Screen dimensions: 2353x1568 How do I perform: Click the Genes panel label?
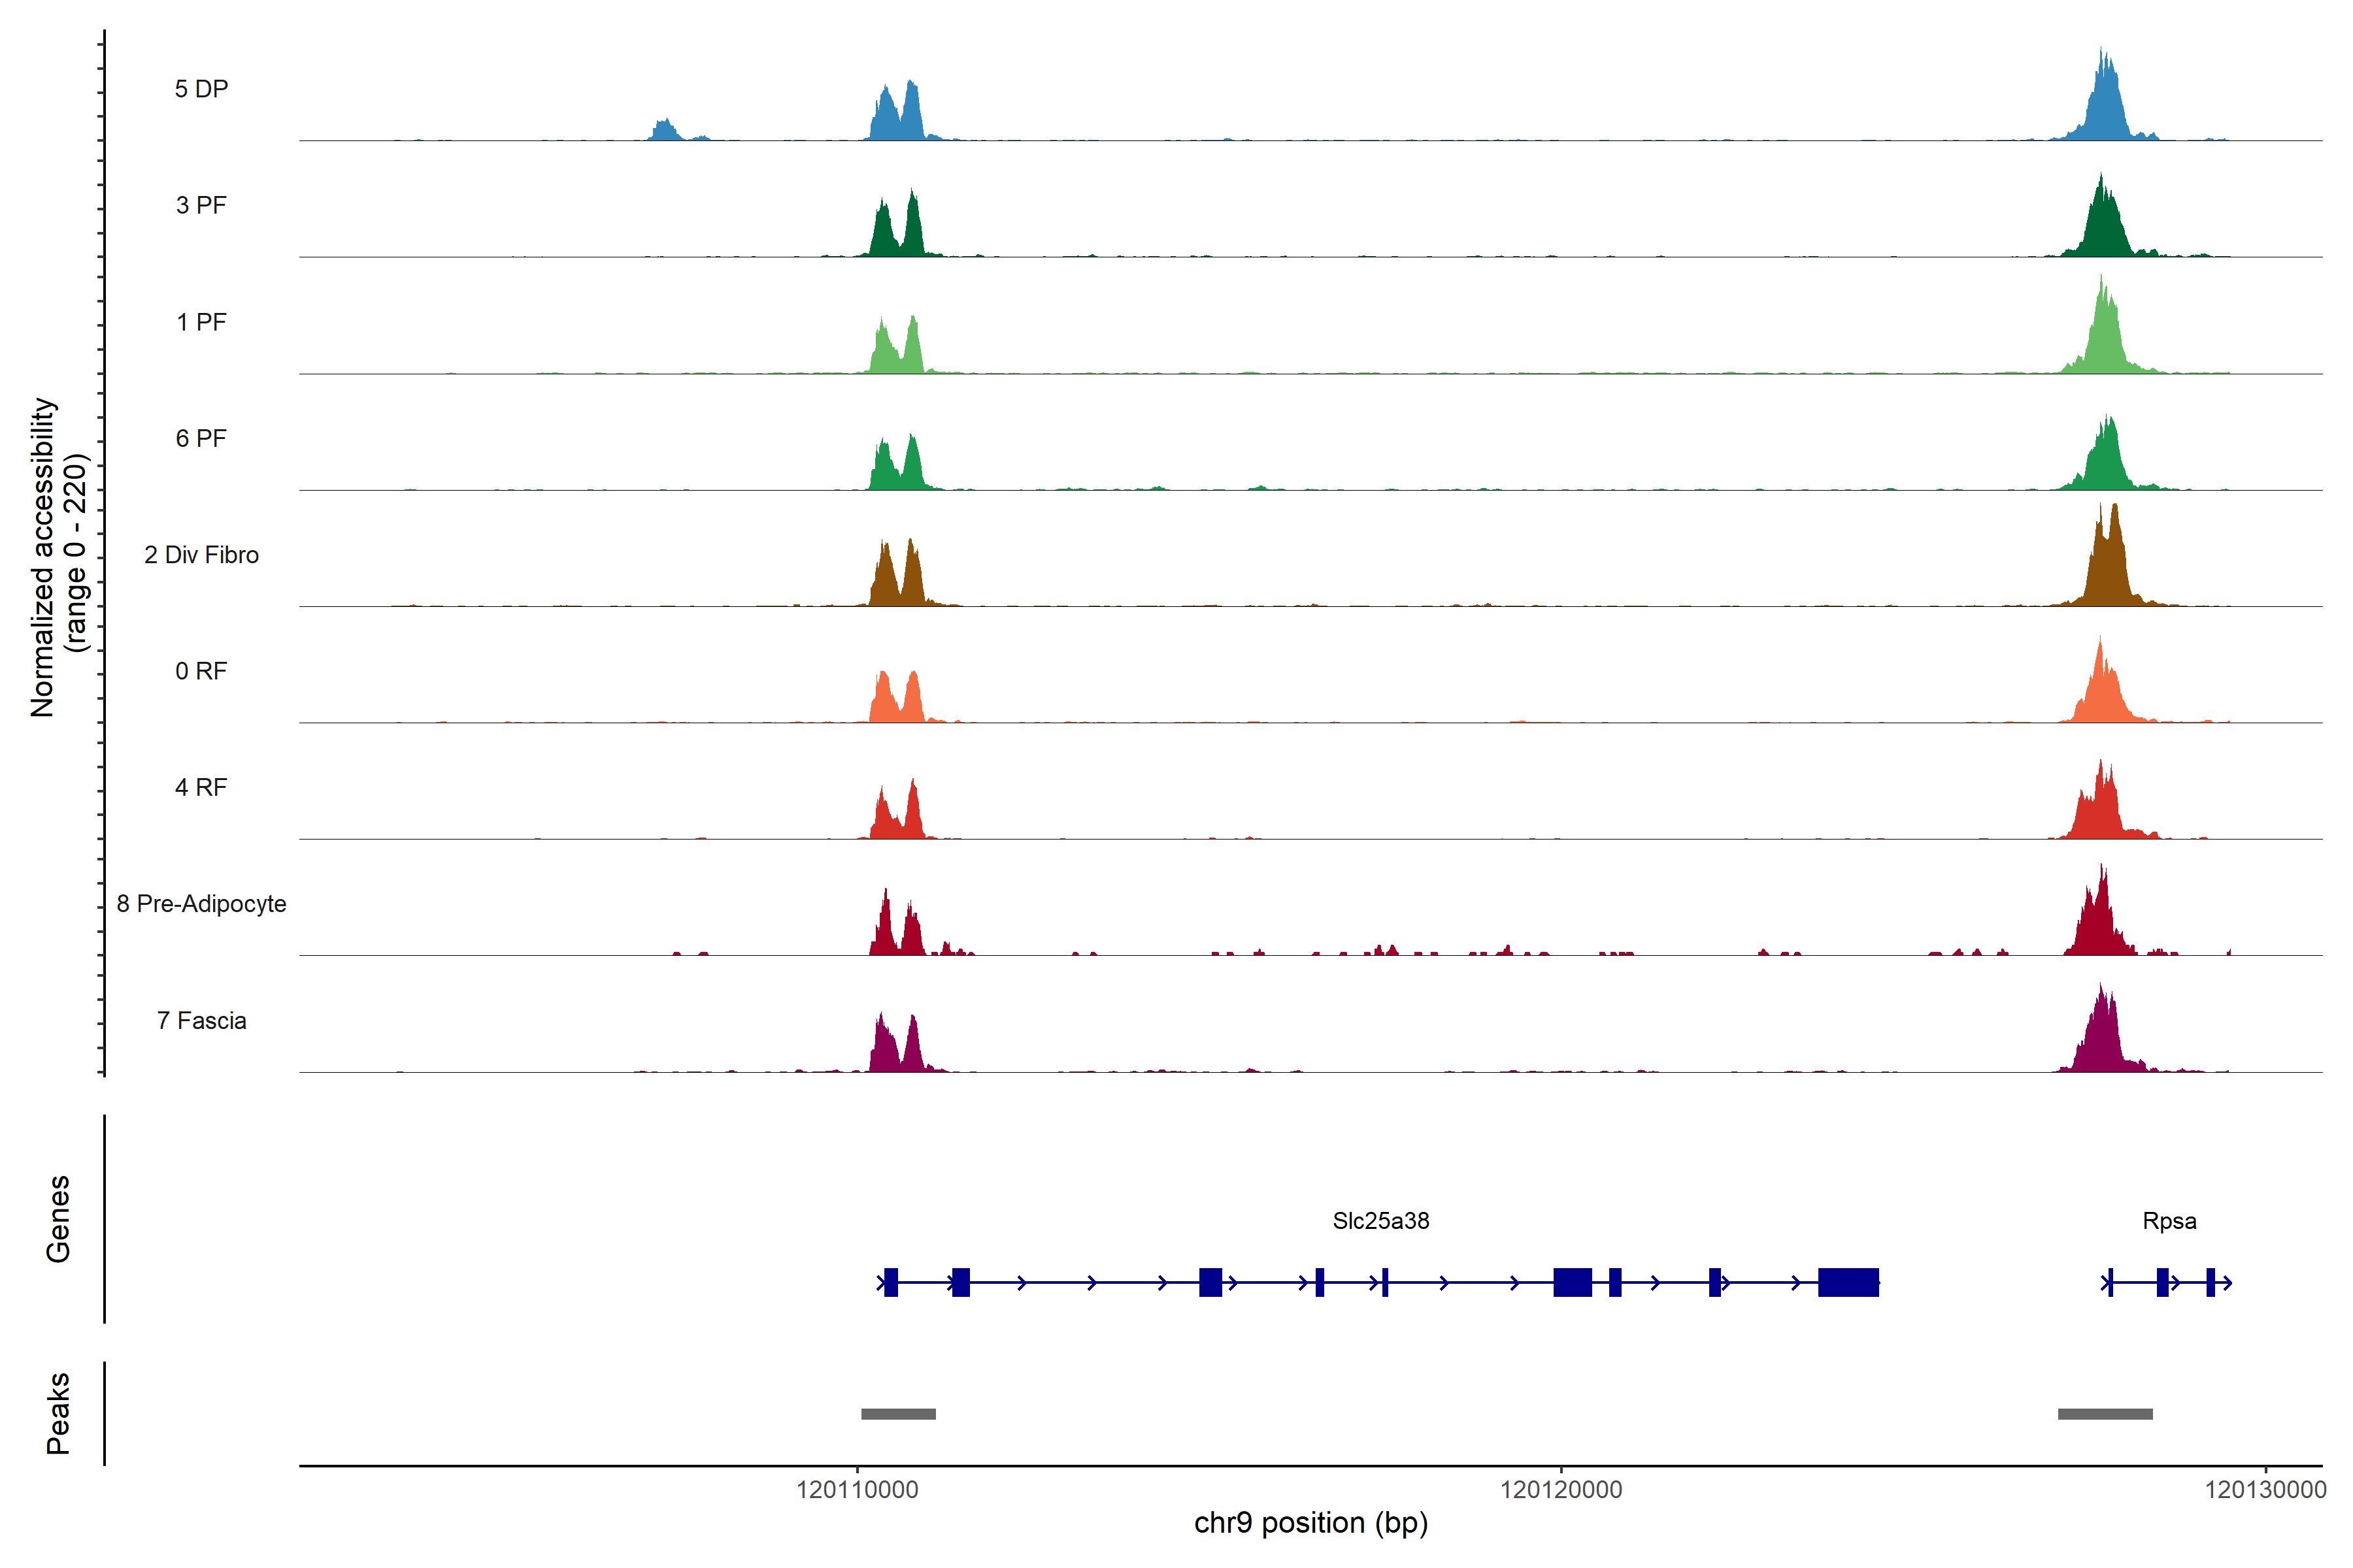58,1219
